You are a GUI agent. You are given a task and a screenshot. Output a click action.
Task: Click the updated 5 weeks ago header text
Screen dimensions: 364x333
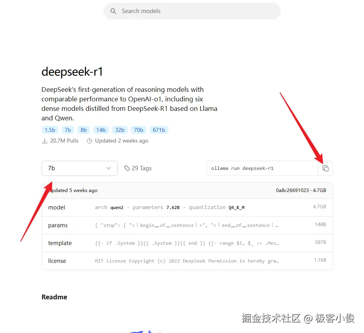pos(73,190)
